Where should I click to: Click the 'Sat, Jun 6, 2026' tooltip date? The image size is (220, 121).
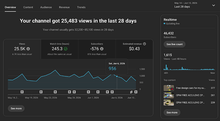tap(117, 64)
